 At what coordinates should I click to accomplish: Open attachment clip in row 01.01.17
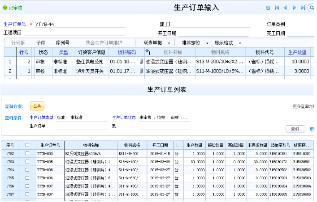pos(141,71)
